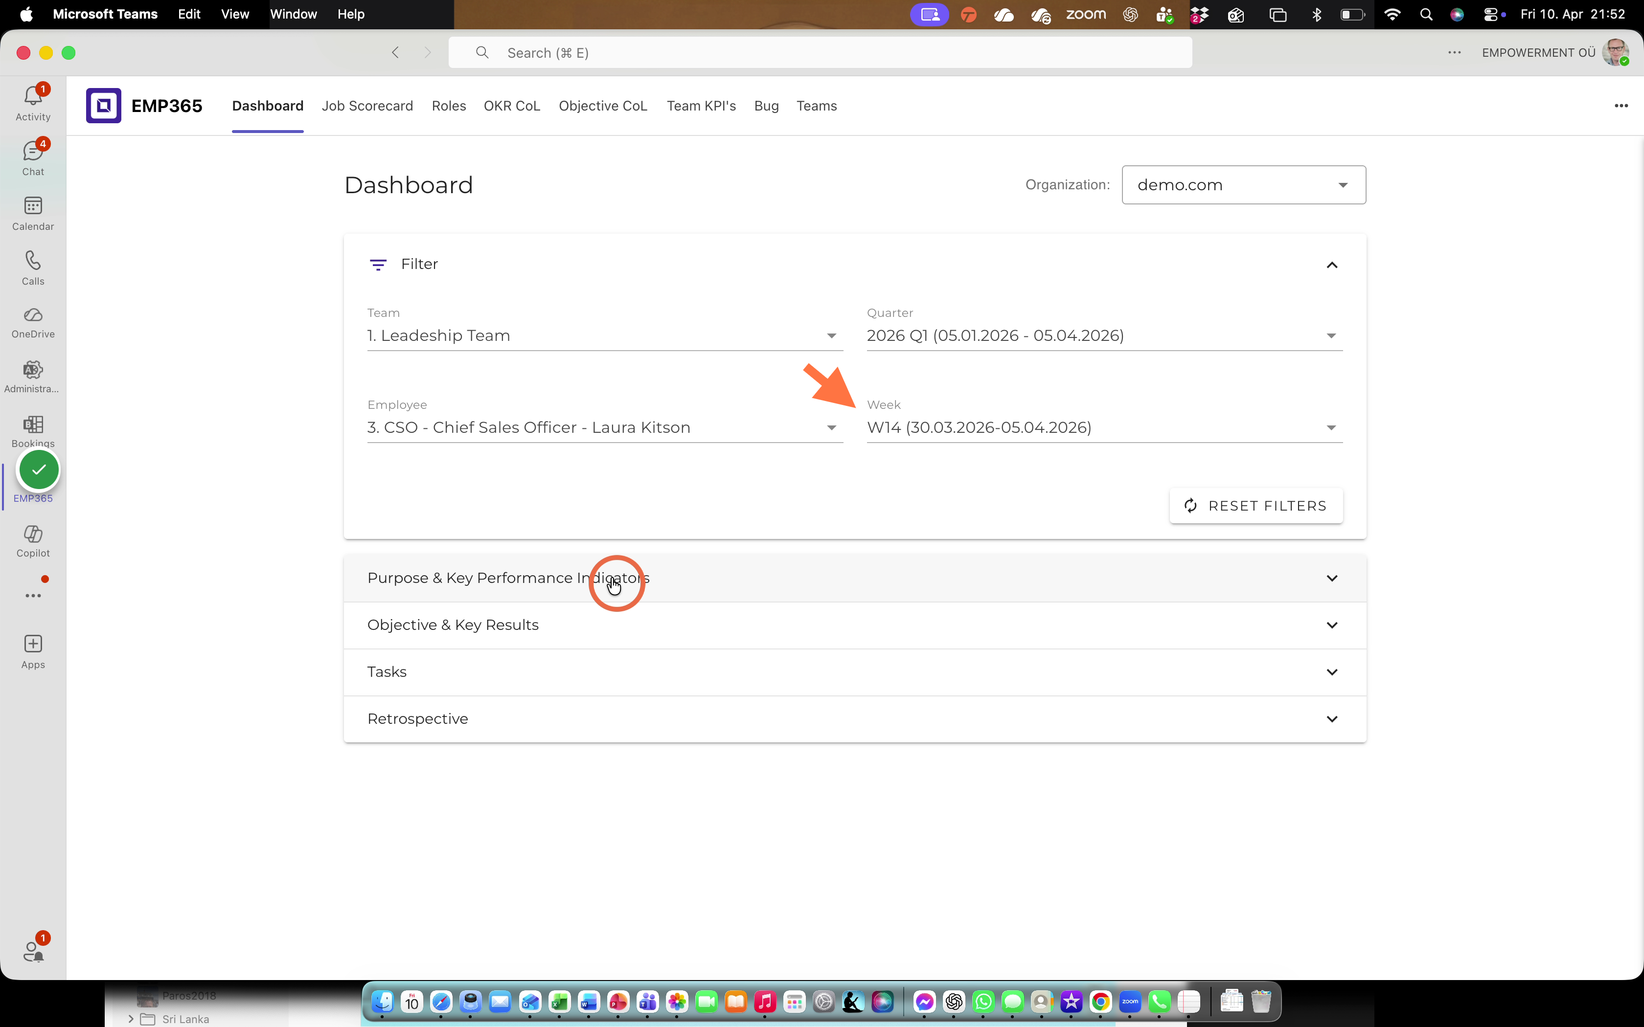The image size is (1644, 1027).
Task: Switch to the OKR CoL tab
Action: tap(511, 106)
